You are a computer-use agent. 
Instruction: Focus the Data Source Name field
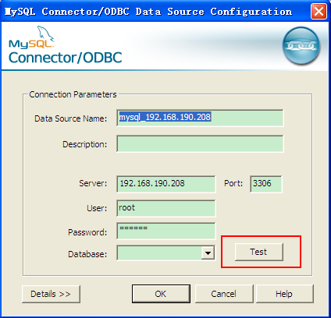(200, 118)
